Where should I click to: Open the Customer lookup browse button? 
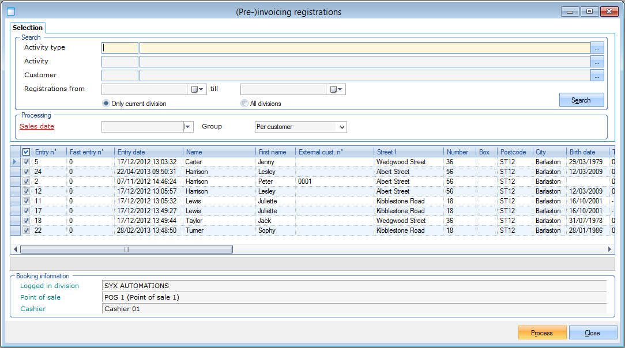[x=597, y=75]
